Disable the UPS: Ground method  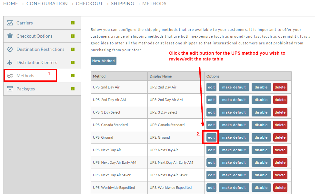click(261, 137)
